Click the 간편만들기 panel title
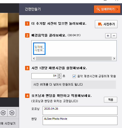122x128 pixels. click(33, 9)
